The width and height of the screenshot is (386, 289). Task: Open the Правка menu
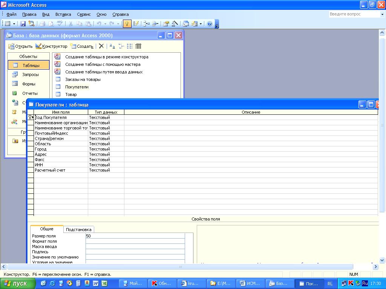tap(29, 14)
